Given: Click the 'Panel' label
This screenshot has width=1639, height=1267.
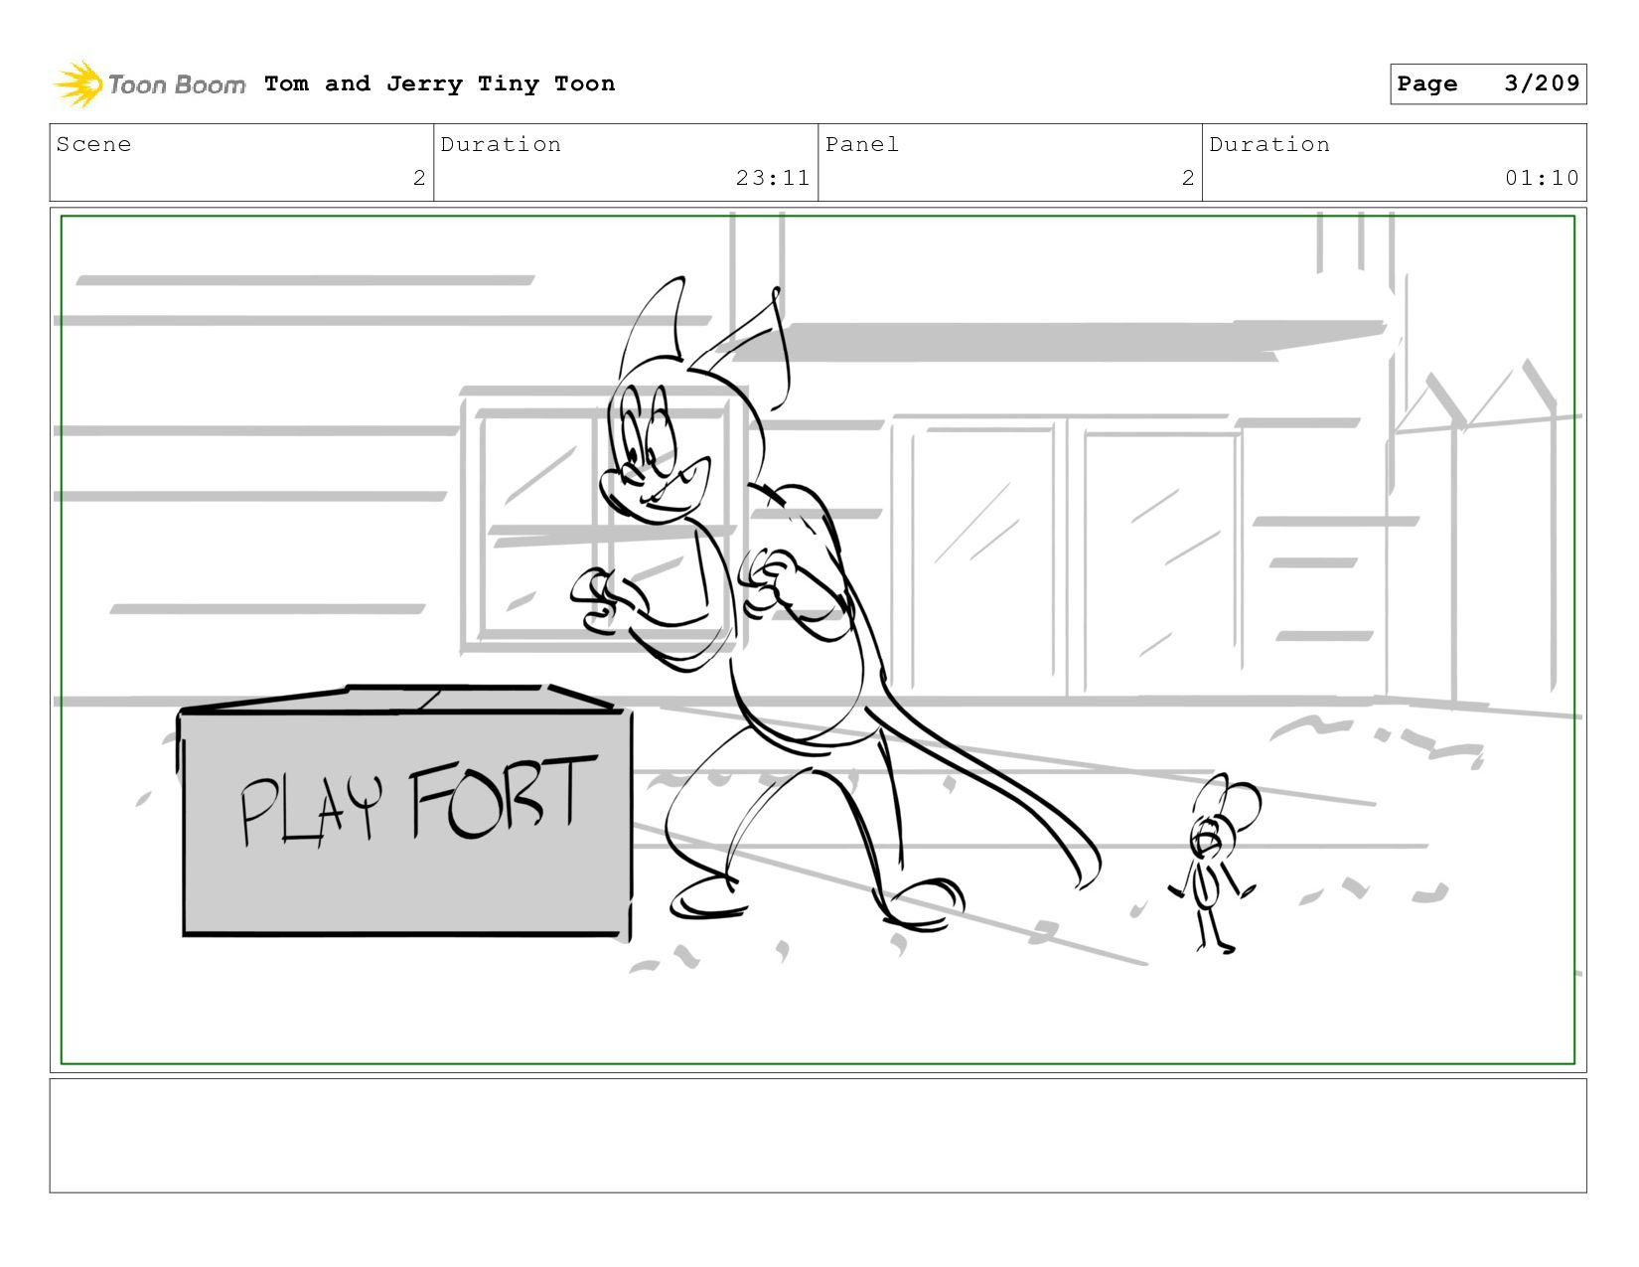Looking at the screenshot, I should [862, 144].
